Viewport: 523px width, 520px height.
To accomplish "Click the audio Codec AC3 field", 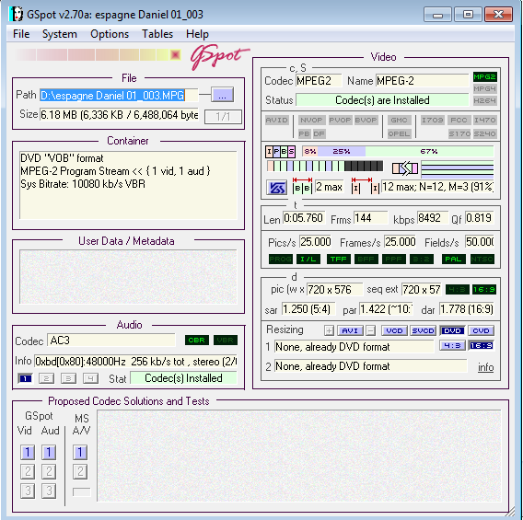I will 111,341.
